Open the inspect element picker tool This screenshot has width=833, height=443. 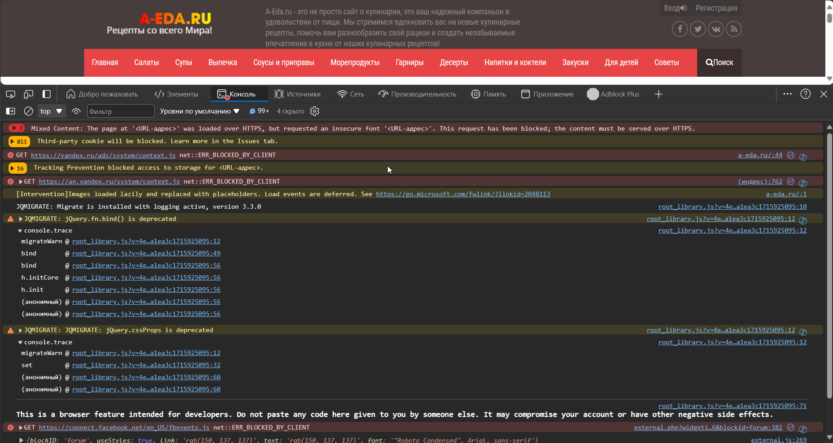[10, 94]
